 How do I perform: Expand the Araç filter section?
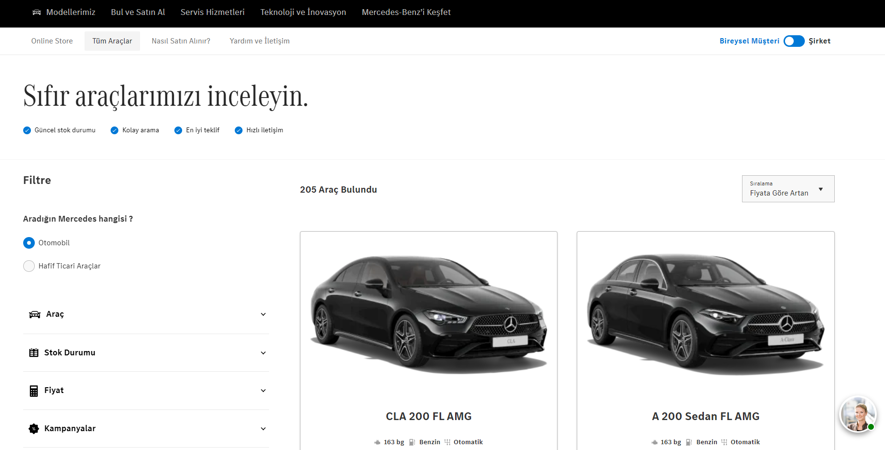[x=146, y=314]
